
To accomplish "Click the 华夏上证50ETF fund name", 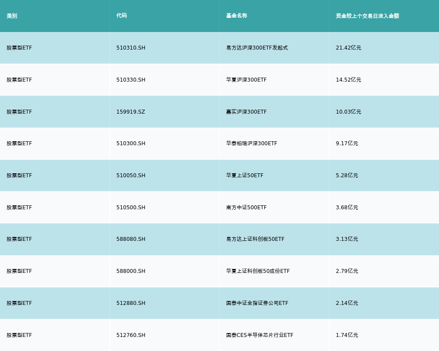I will 245,175.
